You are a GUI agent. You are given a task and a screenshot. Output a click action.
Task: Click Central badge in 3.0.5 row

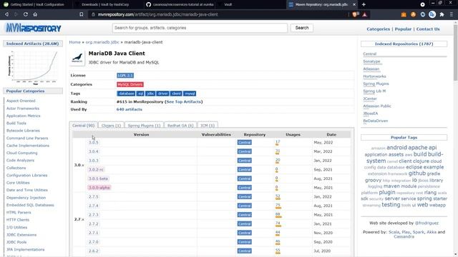(245, 143)
